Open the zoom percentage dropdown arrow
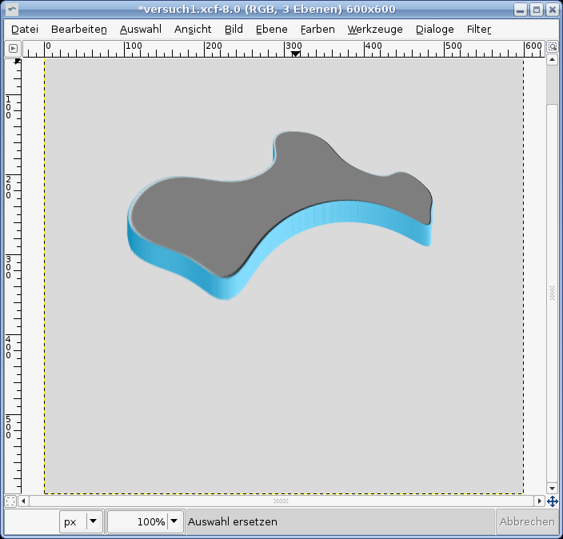This screenshot has width=563, height=539. coord(174,521)
